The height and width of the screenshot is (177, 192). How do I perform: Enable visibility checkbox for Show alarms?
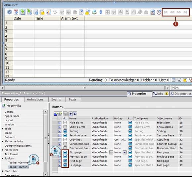click(65, 127)
